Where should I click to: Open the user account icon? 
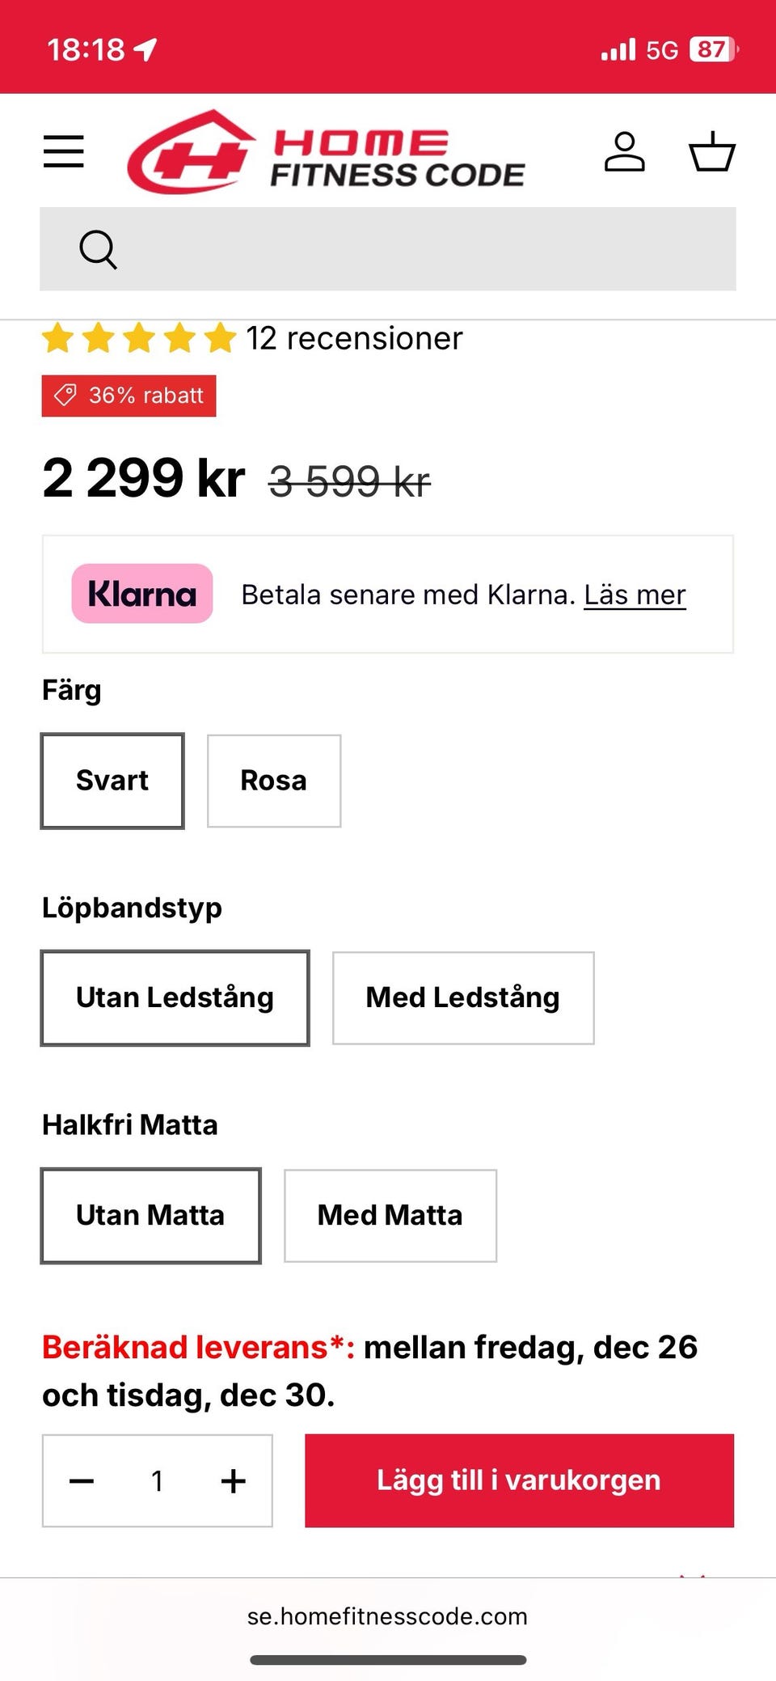(624, 151)
